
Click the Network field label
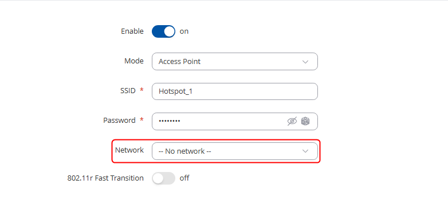point(129,150)
